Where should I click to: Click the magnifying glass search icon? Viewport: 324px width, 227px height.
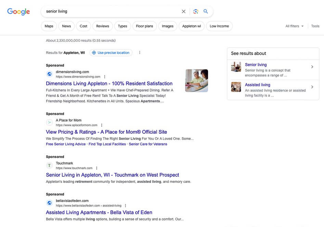[206, 11]
